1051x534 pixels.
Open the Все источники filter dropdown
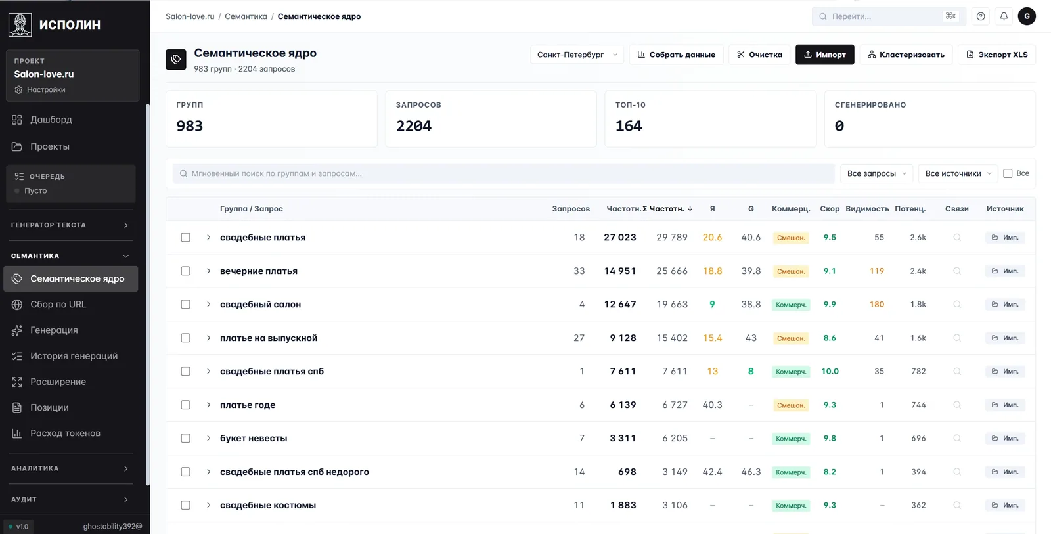(x=958, y=173)
